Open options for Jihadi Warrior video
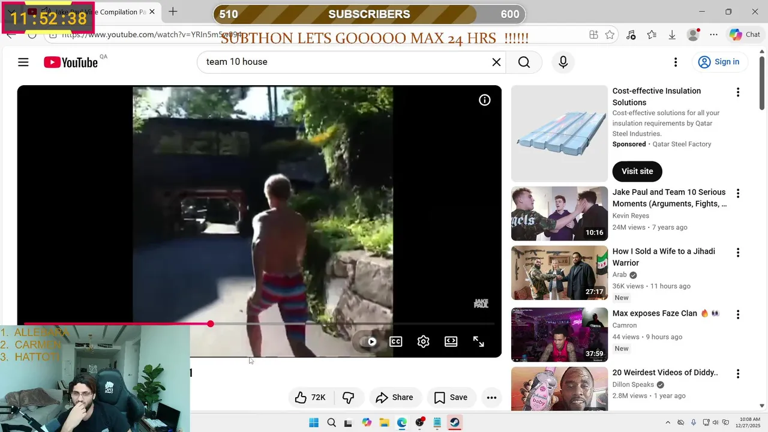Screen dimensions: 768x432 tap(738, 253)
